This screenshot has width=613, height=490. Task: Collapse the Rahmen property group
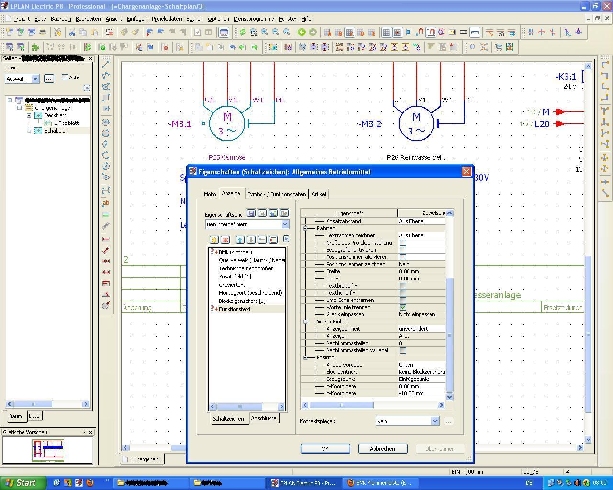pos(305,228)
